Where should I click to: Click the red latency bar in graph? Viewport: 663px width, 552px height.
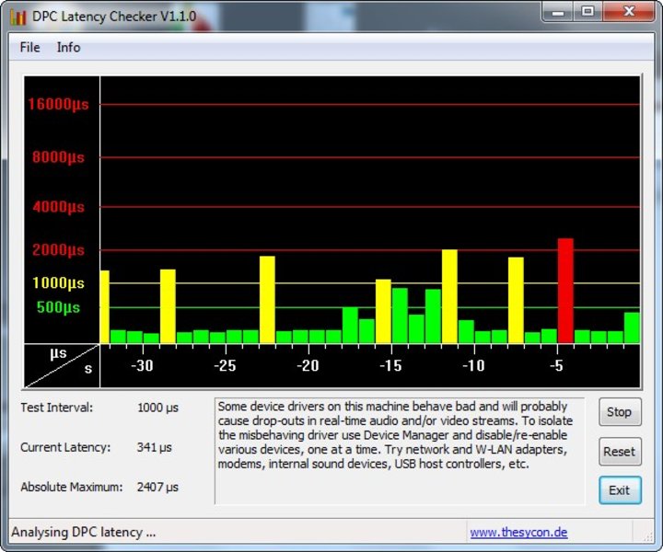point(565,290)
